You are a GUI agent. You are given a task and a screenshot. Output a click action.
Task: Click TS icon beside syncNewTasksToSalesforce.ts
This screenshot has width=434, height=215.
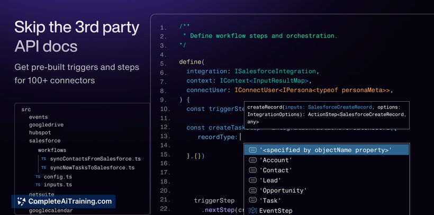click(43, 168)
